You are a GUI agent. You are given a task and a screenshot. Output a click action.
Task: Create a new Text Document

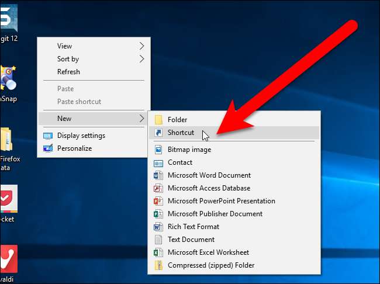[191, 240]
